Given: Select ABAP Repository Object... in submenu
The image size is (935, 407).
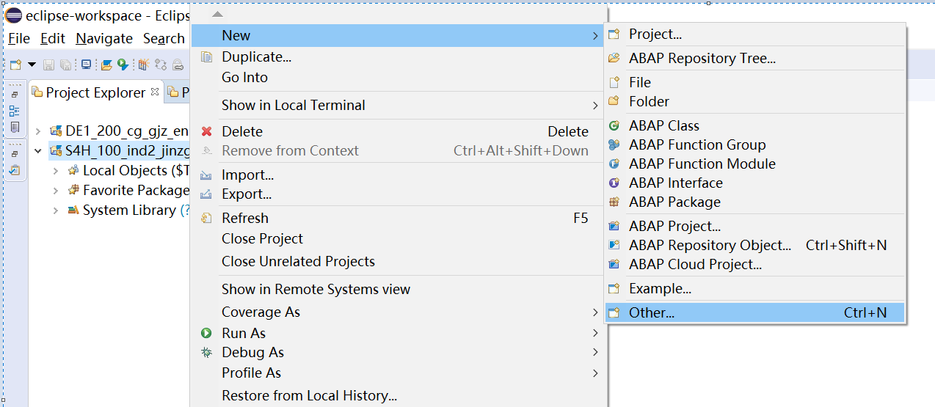Looking at the screenshot, I should (x=754, y=245).
